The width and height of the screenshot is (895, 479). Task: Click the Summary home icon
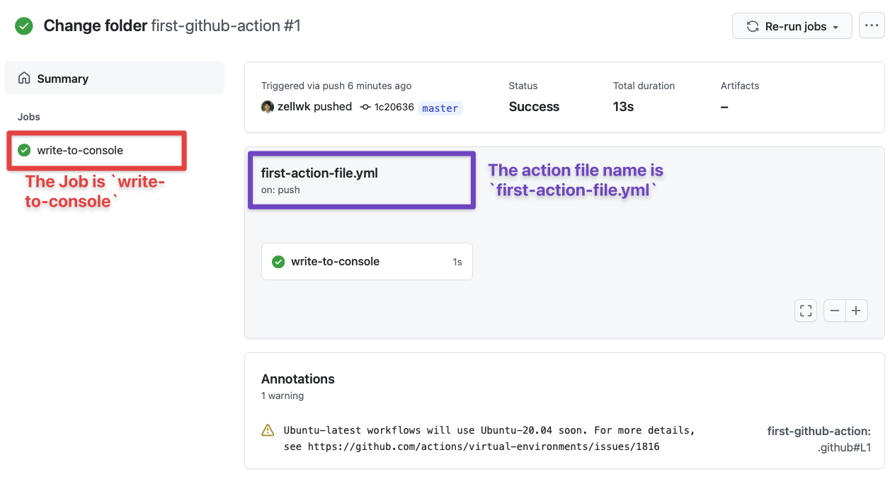[x=26, y=78]
